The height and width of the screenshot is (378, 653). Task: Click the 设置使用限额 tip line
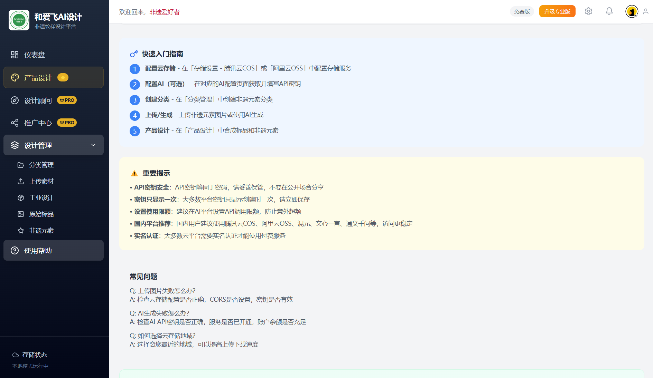216,212
